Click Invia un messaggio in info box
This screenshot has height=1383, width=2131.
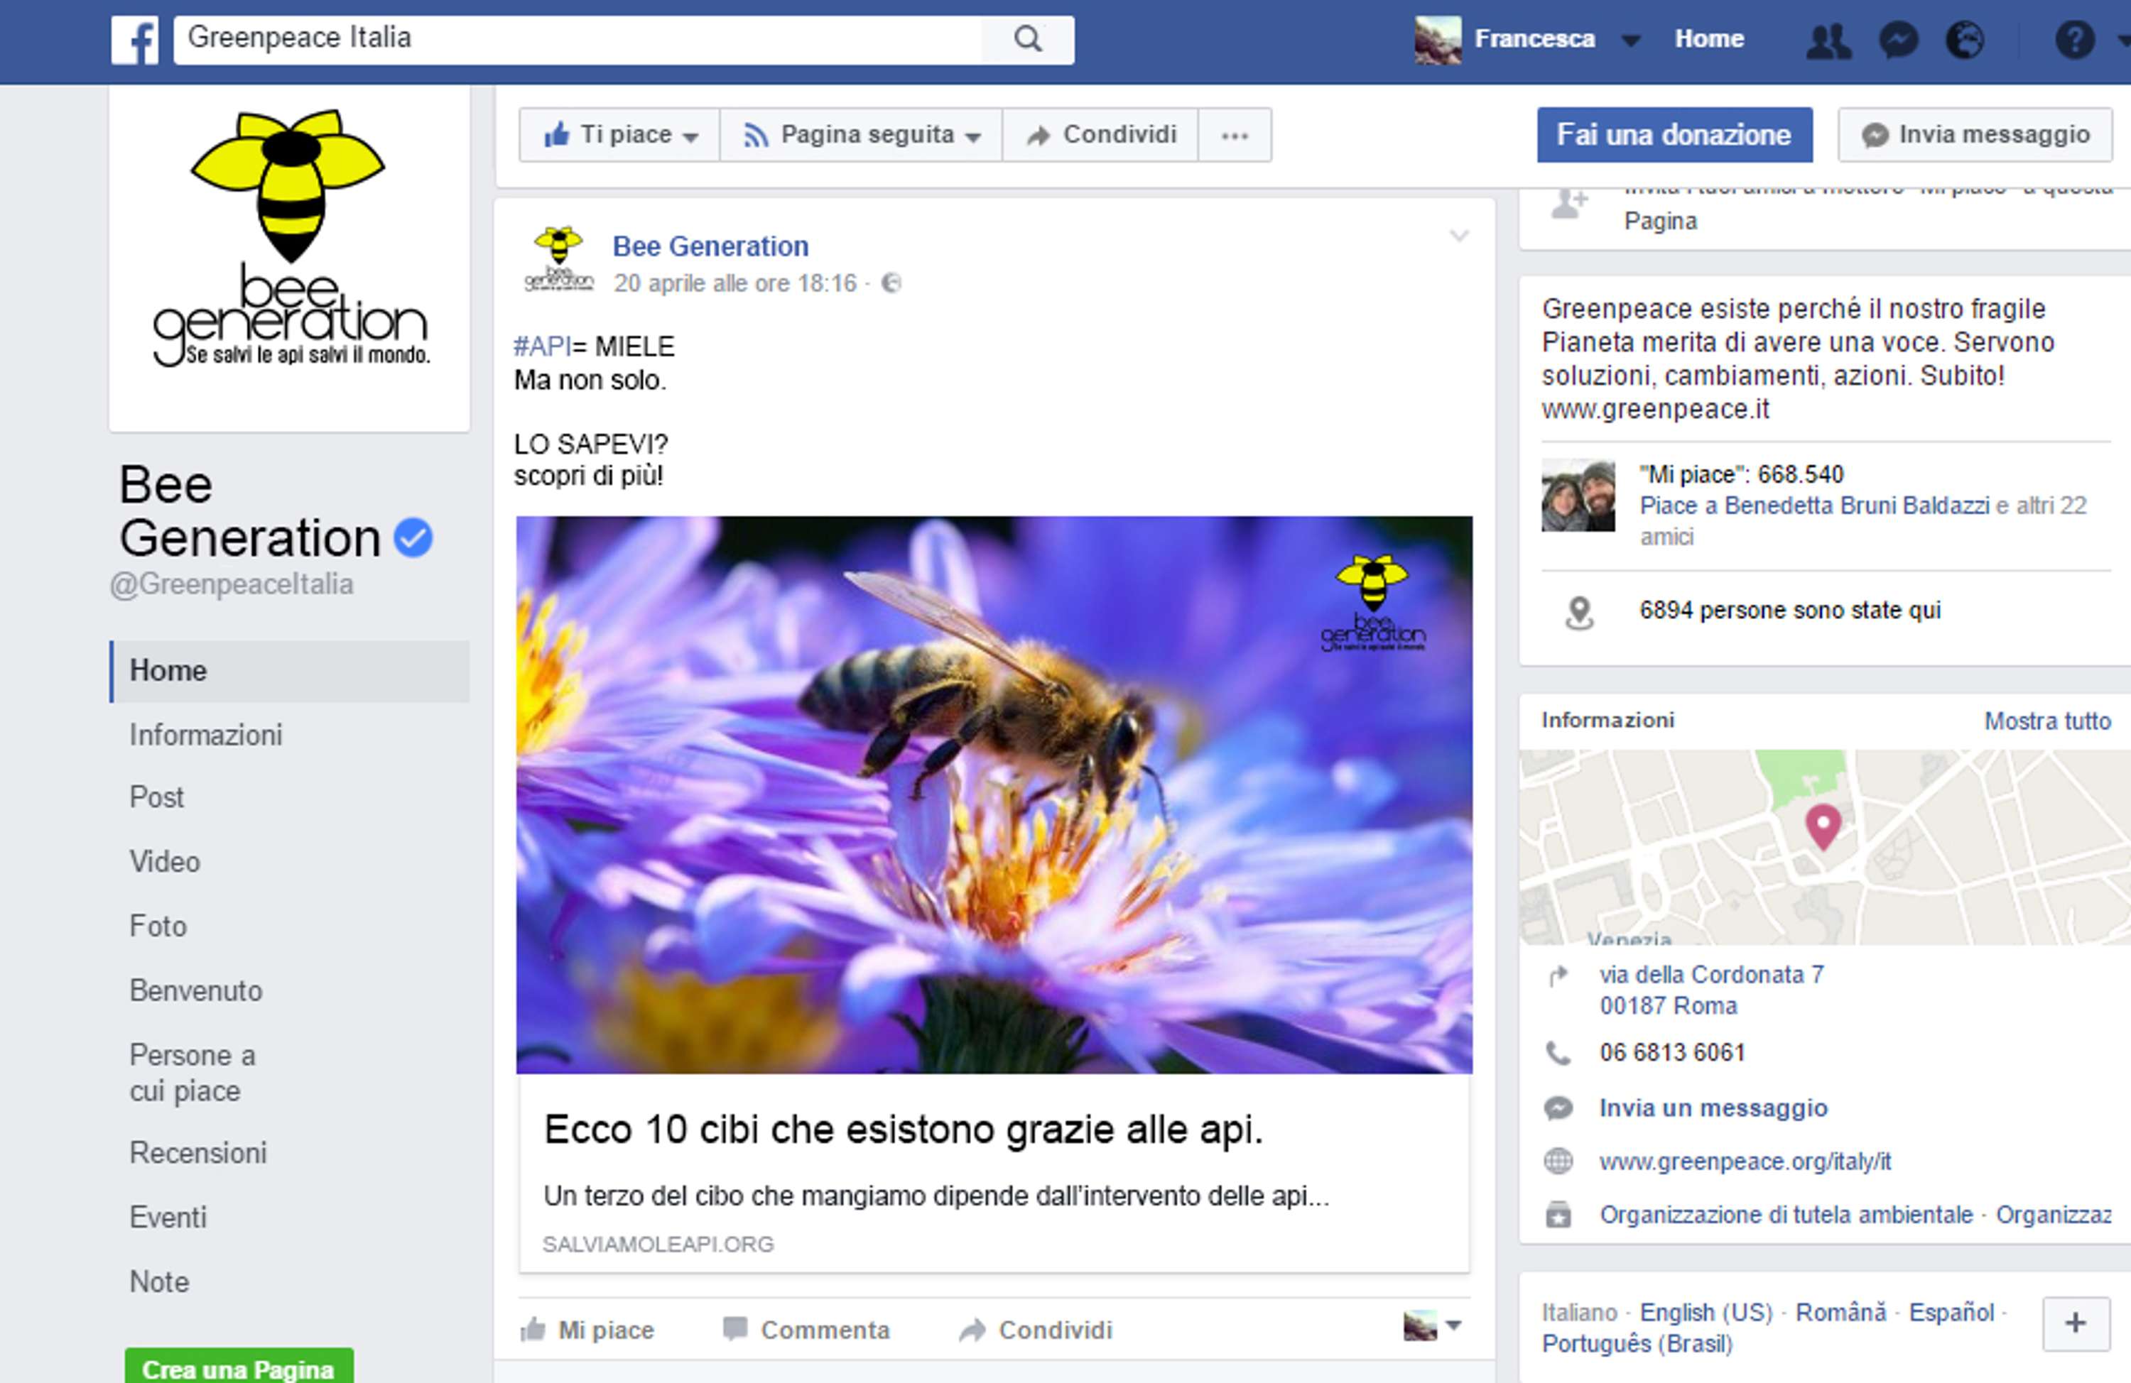1713,1108
